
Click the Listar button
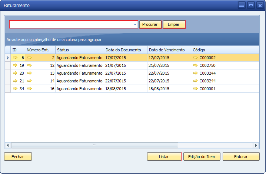(x=164, y=157)
